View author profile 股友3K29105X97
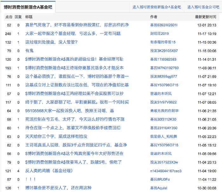Viewport: 222px width, 192px height. (x=164, y=51)
